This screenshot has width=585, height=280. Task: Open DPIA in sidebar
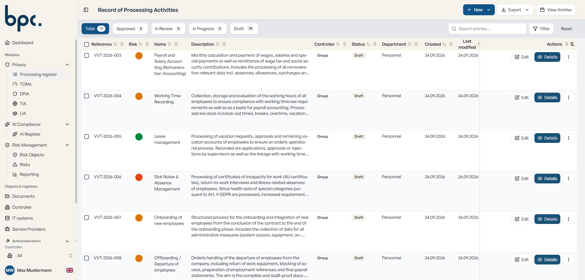click(24, 94)
